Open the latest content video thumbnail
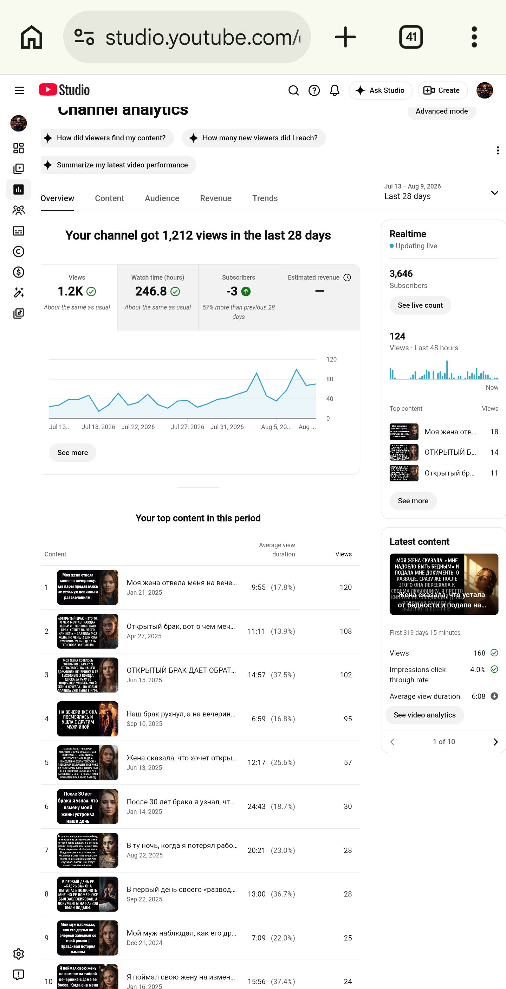The width and height of the screenshot is (506, 989). (x=444, y=584)
